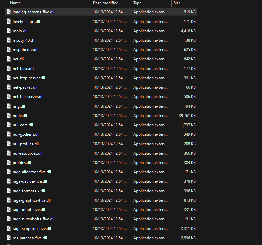Click the file icon beside nui-core.dll
Viewport: 262px width, 245px height.
pos(9,124)
